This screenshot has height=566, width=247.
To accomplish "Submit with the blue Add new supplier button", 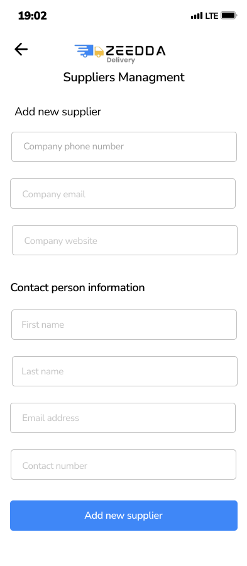I will 124,516.
